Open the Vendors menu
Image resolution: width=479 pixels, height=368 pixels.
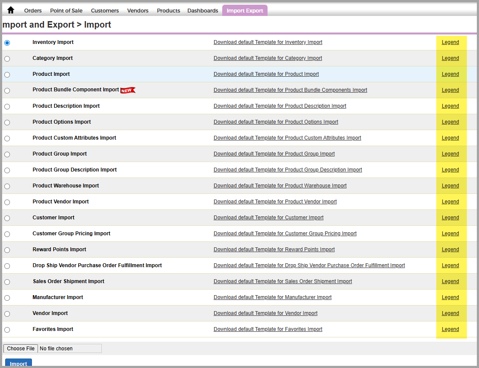click(138, 11)
